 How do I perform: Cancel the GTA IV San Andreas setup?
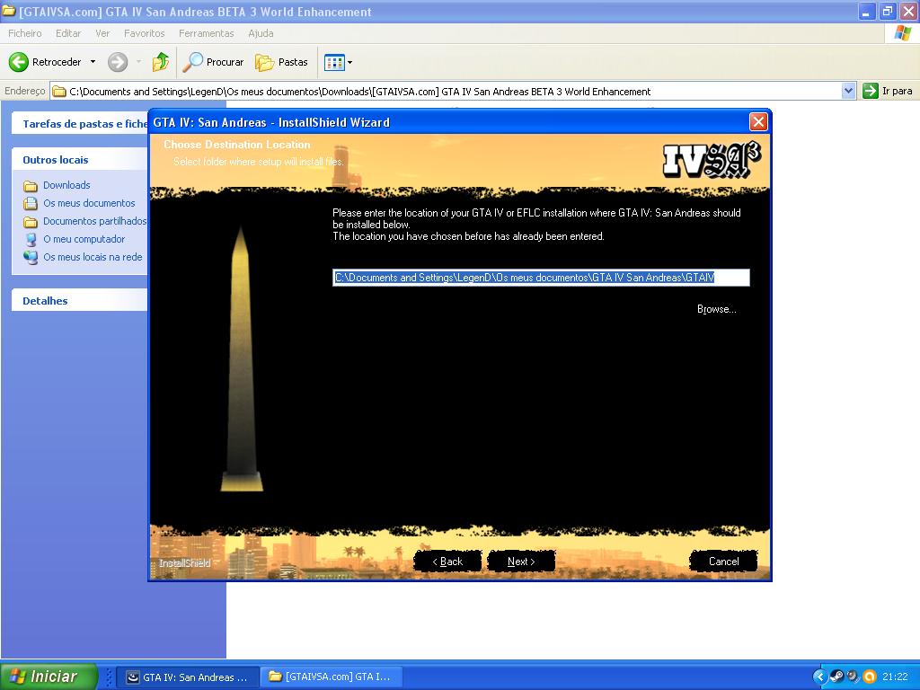(723, 562)
